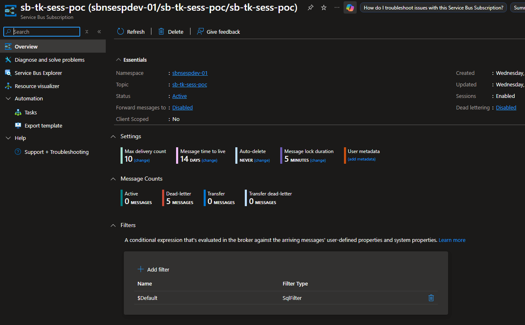Click Add filter button
The width and height of the screenshot is (525, 325).
pyautogui.click(x=153, y=269)
